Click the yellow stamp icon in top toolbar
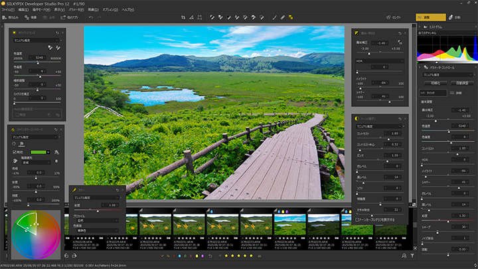 click(x=289, y=17)
